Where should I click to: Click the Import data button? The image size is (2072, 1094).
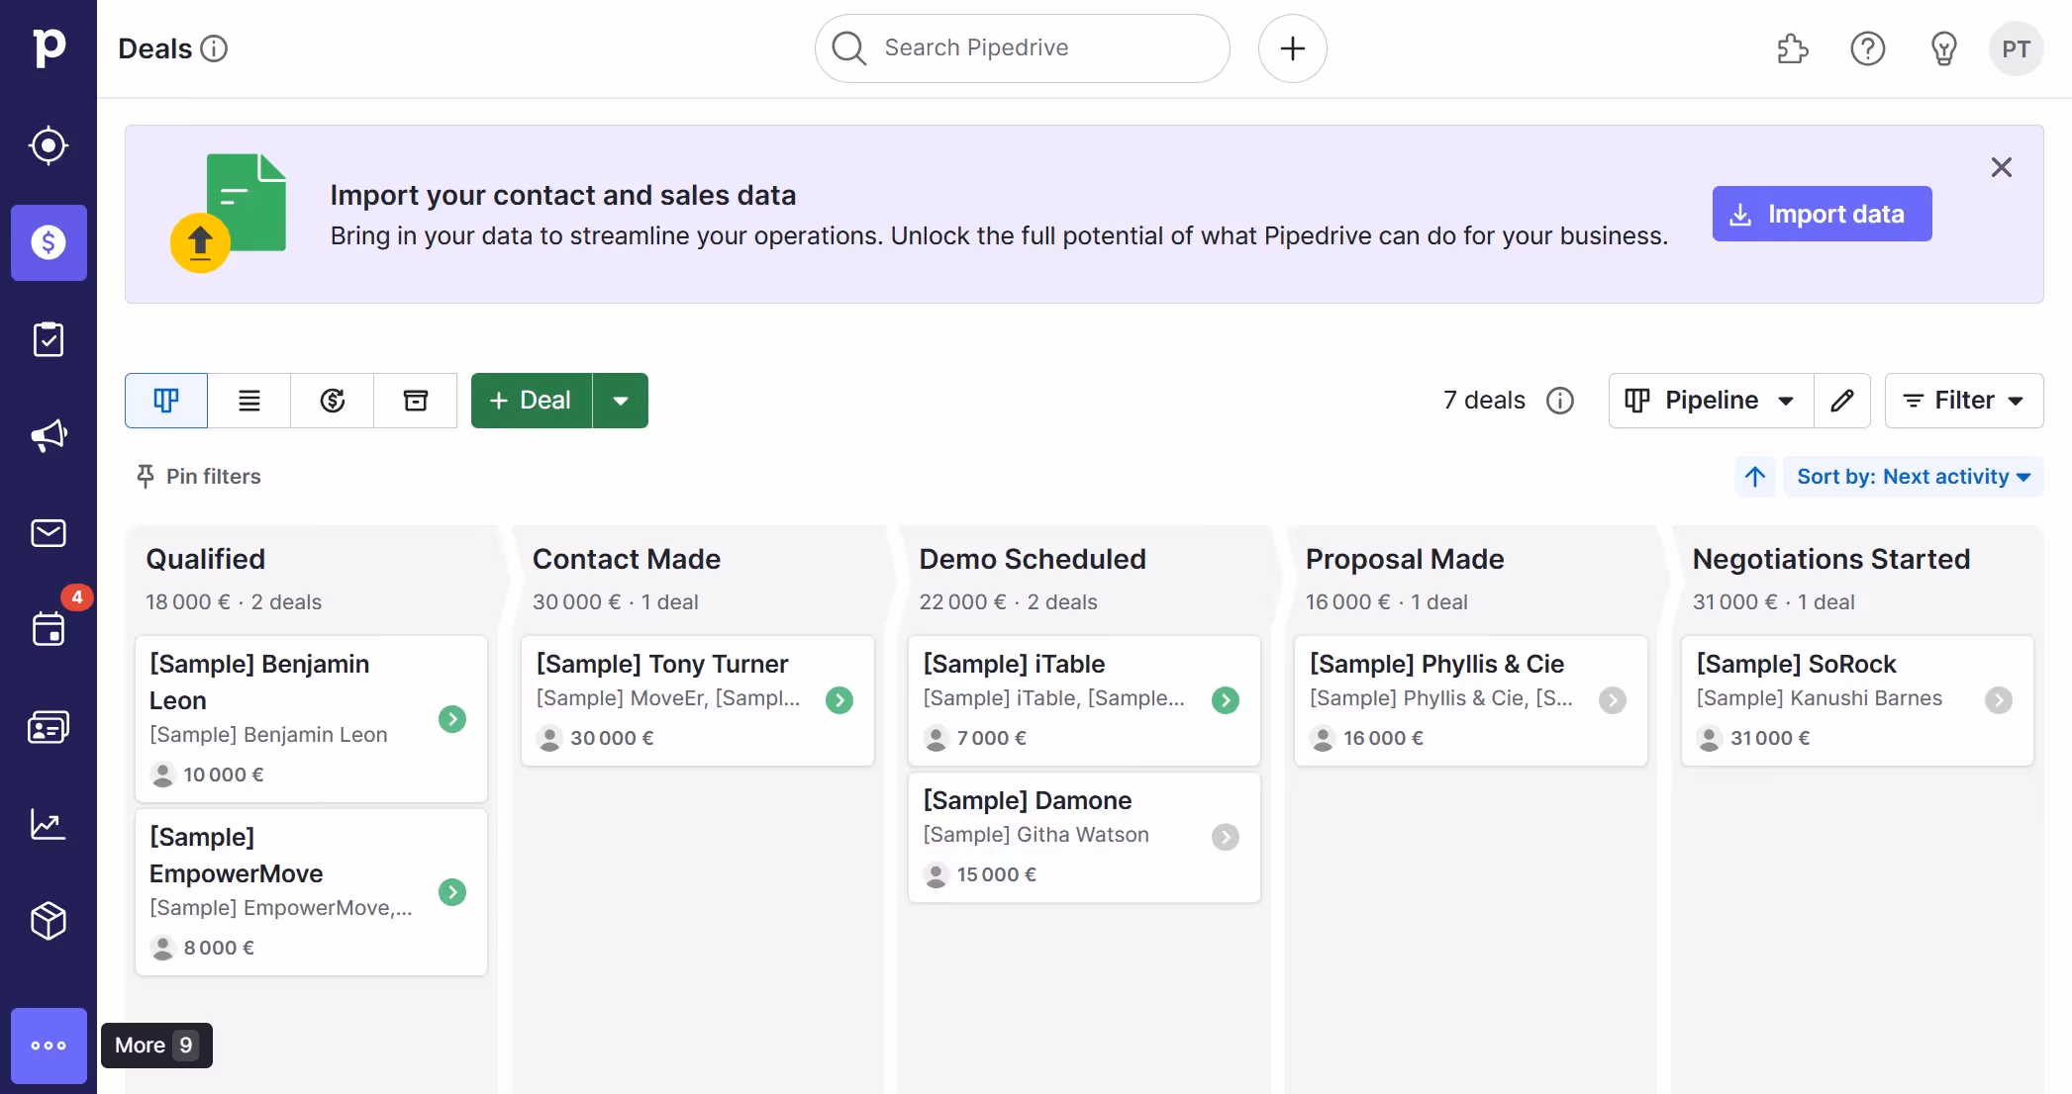(x=1821, y=214)
